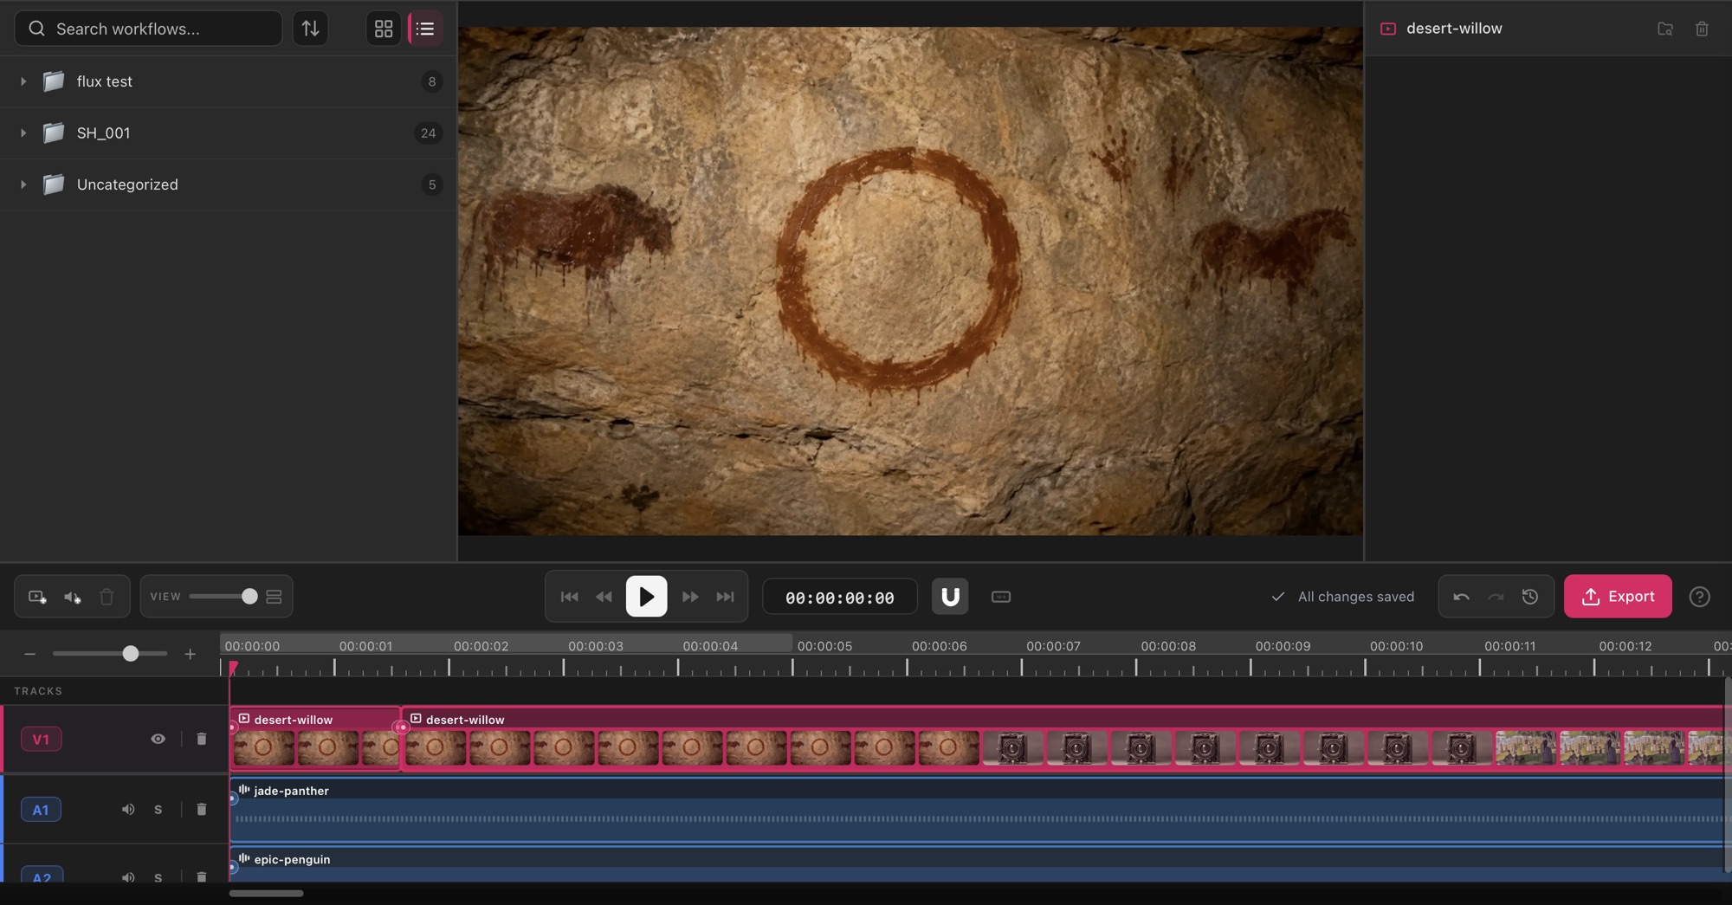Expand the SH_001 folder

point(23,133)
